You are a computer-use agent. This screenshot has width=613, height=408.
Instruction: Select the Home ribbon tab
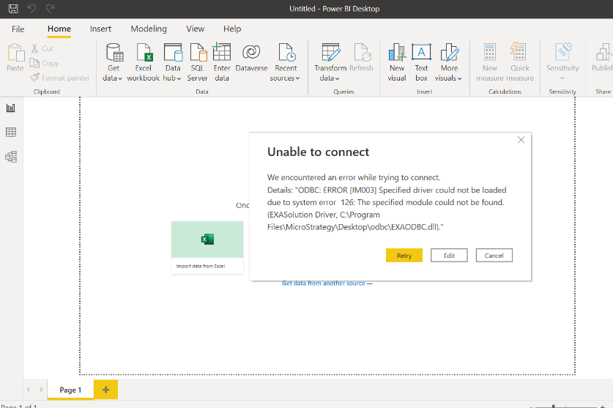click(59, 29)
